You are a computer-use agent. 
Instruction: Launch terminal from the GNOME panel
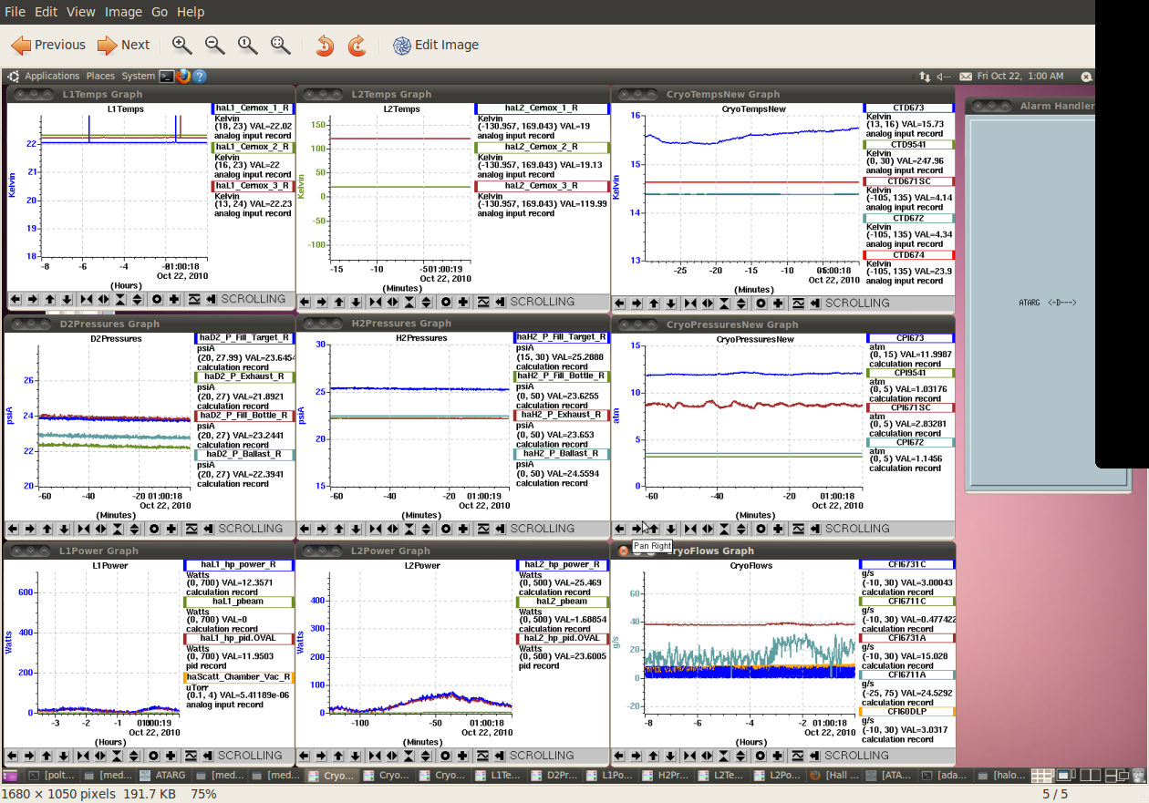167,77
